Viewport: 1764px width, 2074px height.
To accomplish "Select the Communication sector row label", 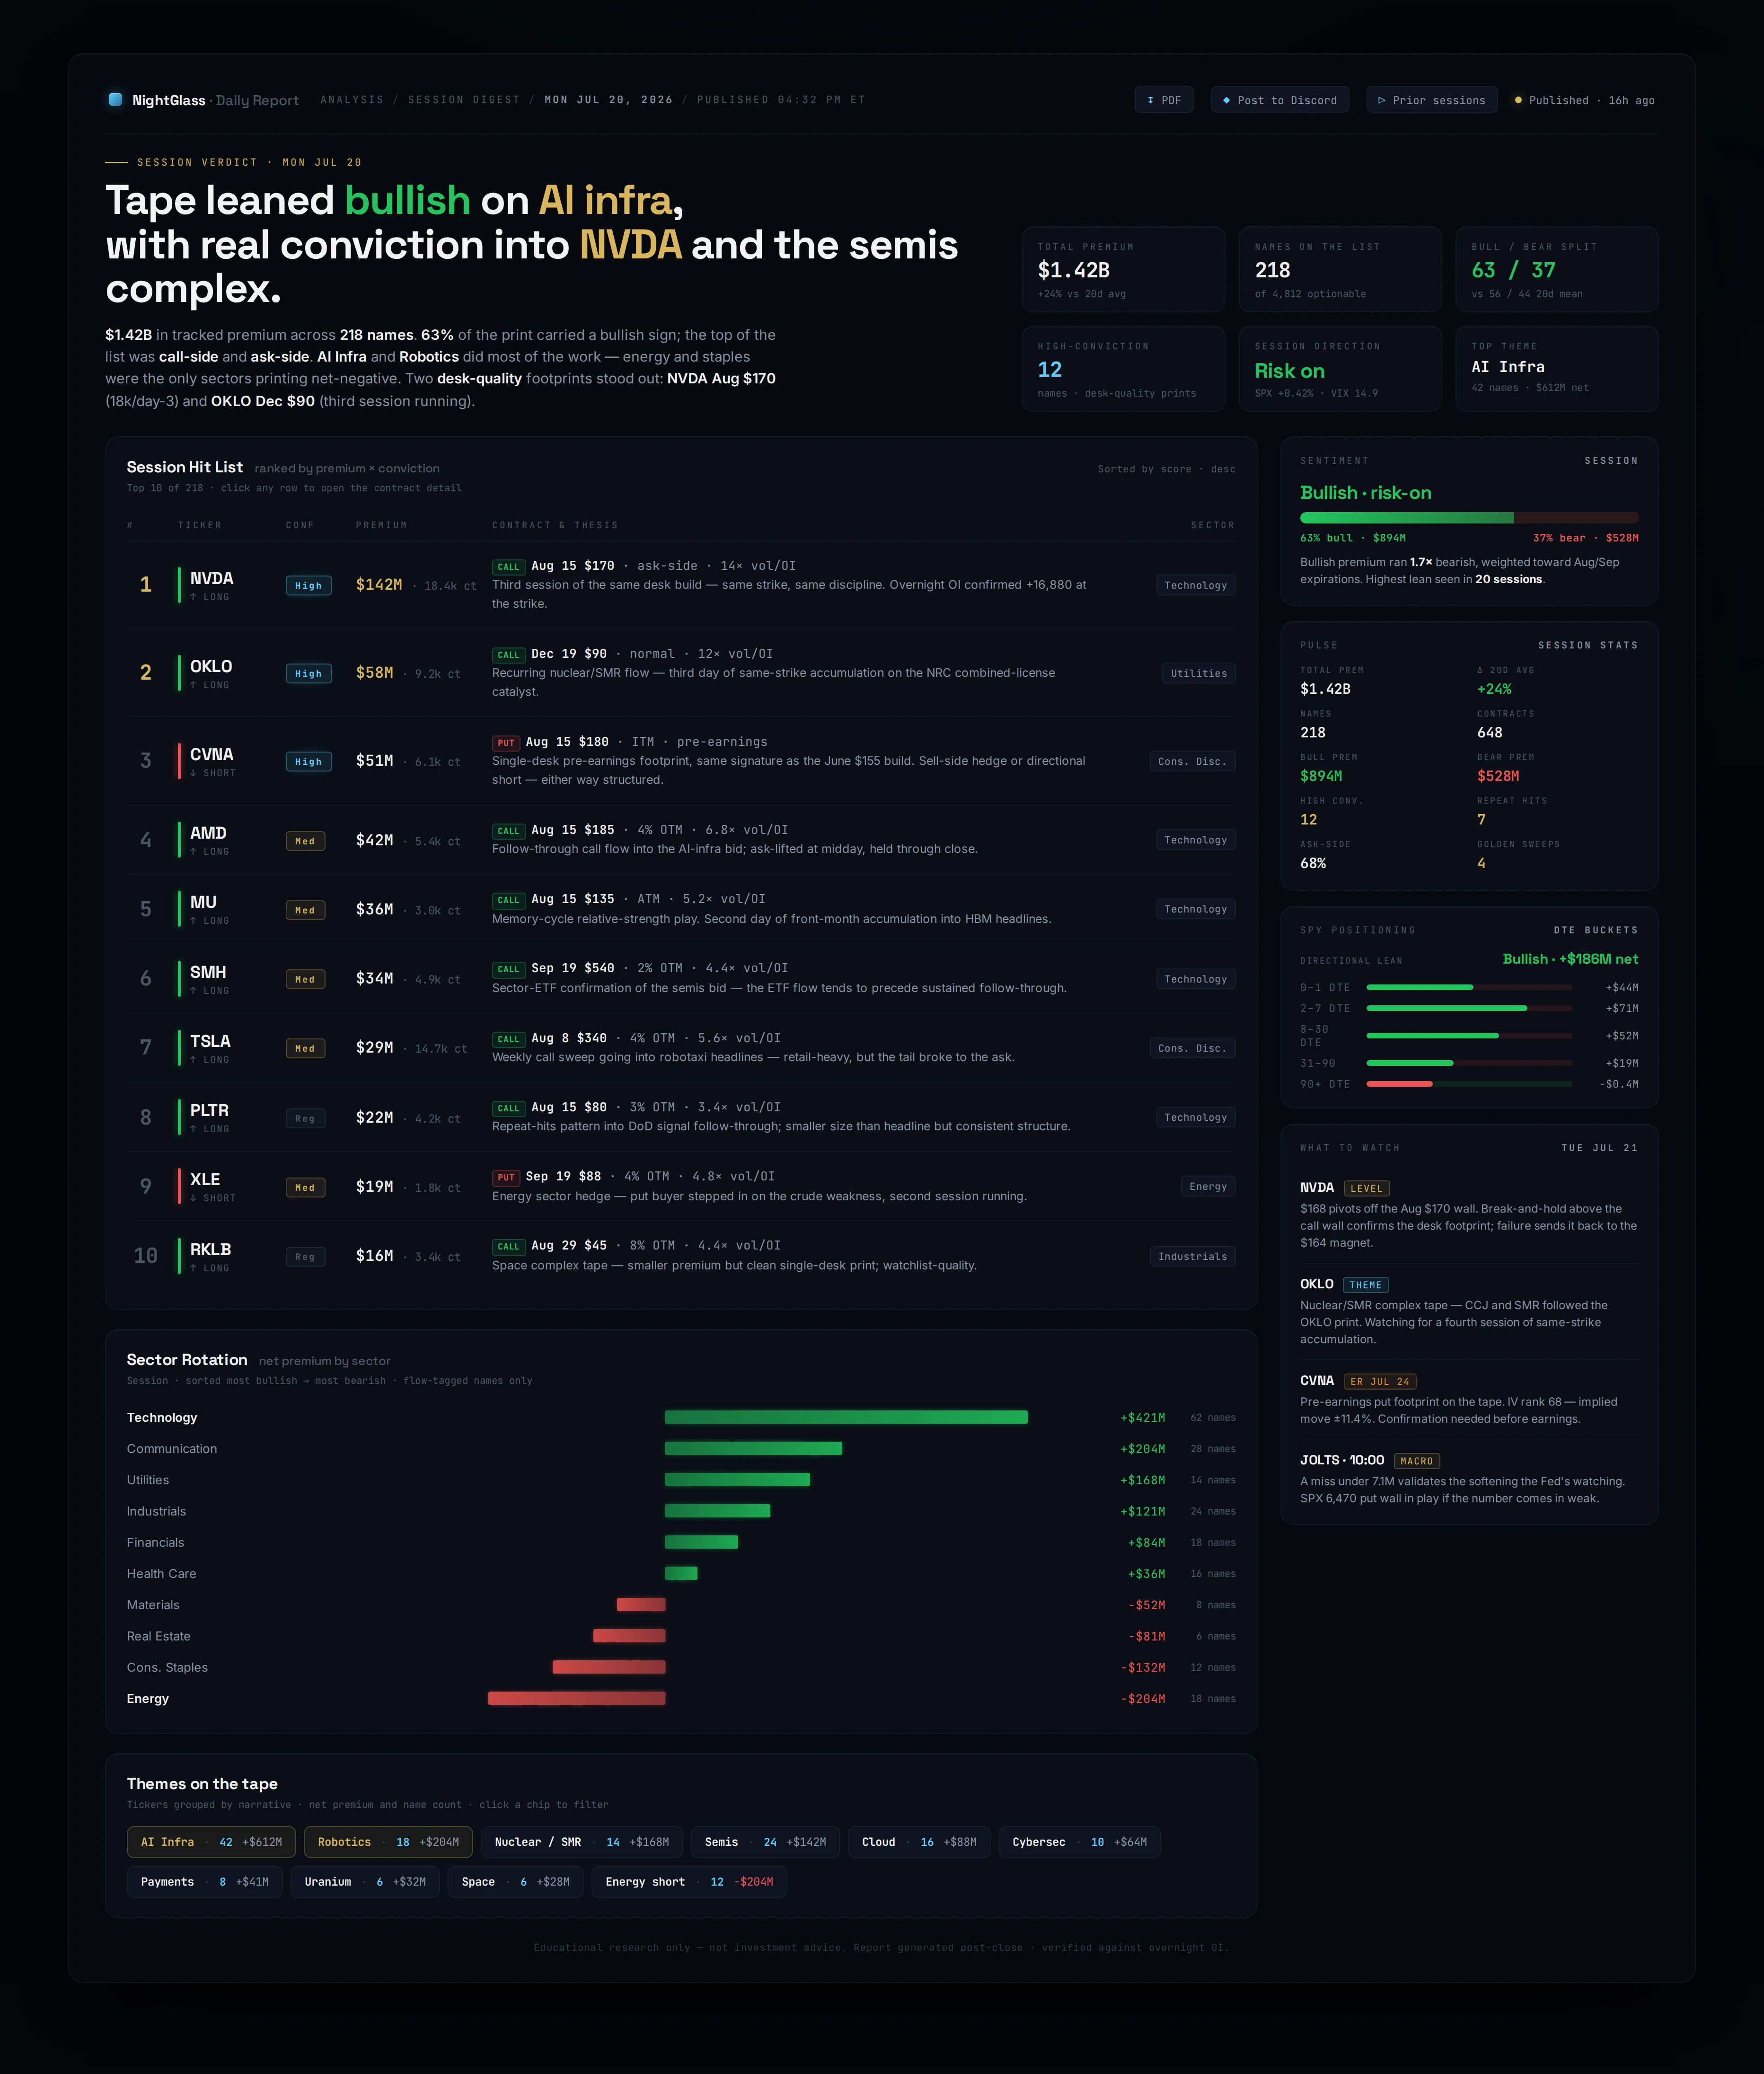I will 172,1449.
